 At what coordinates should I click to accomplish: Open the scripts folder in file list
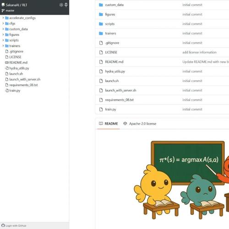pos(109,24)
